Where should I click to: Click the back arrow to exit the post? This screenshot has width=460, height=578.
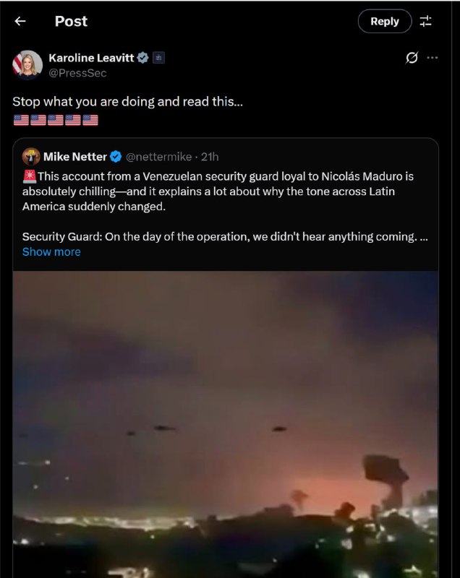coord(20,21)
